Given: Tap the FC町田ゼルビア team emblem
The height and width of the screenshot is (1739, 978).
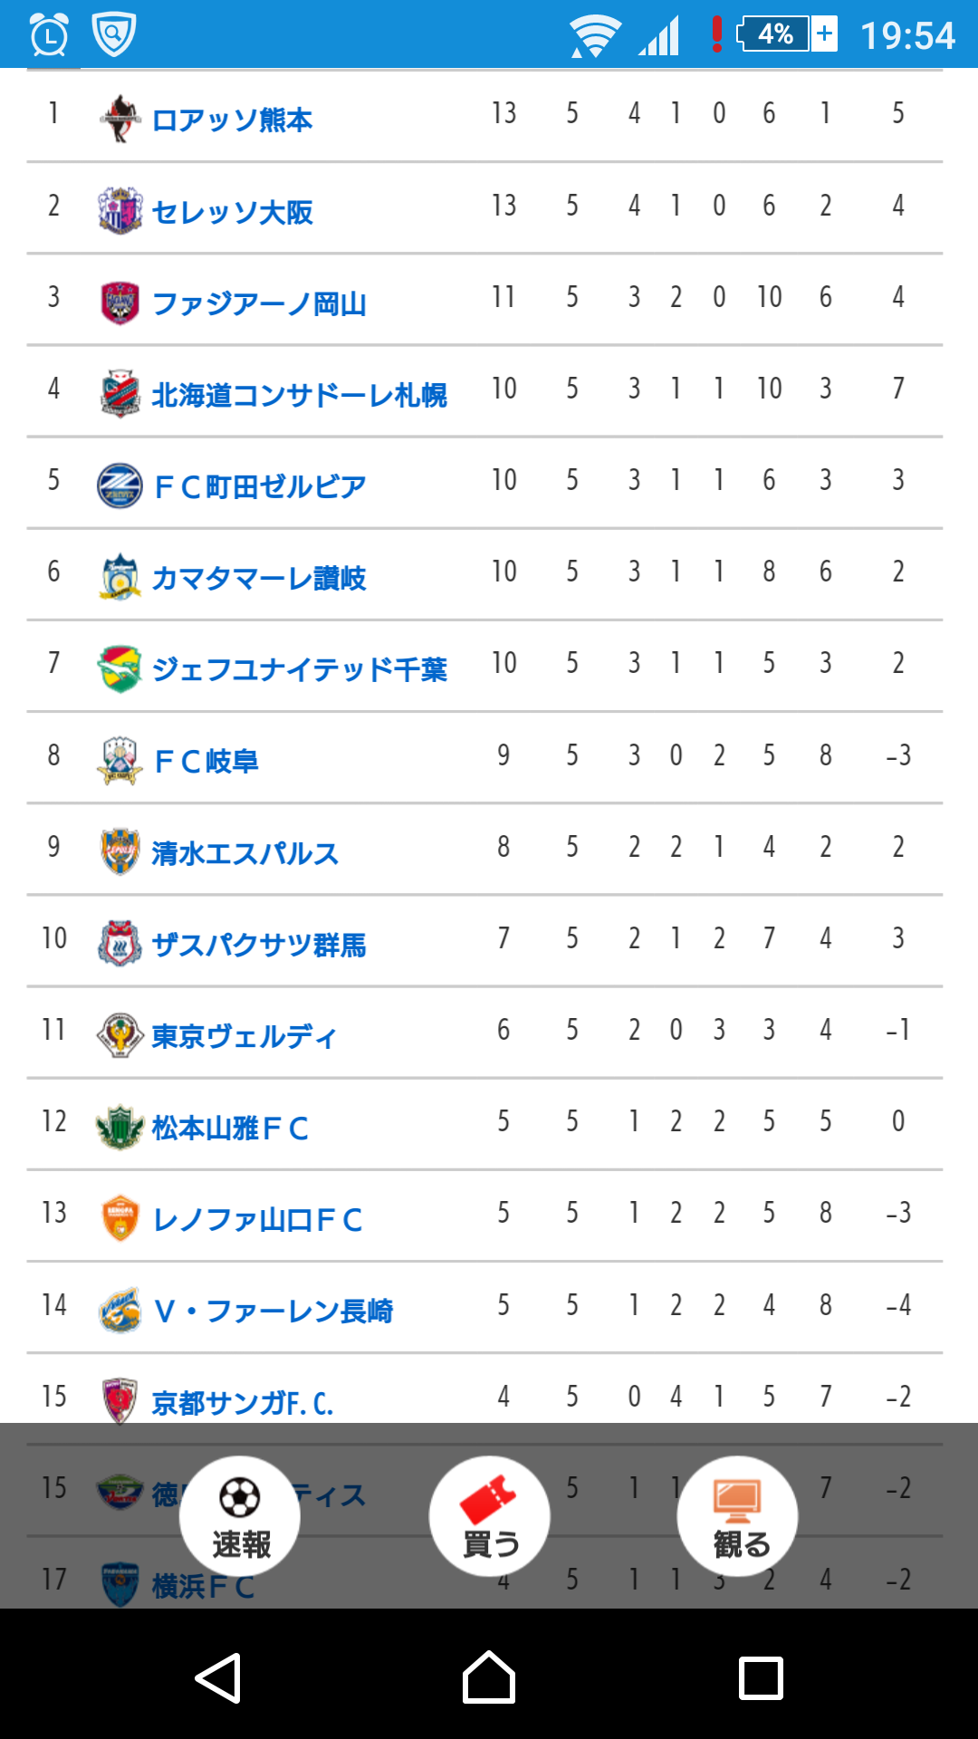Looking at the screenshot, I should [120, 485].
